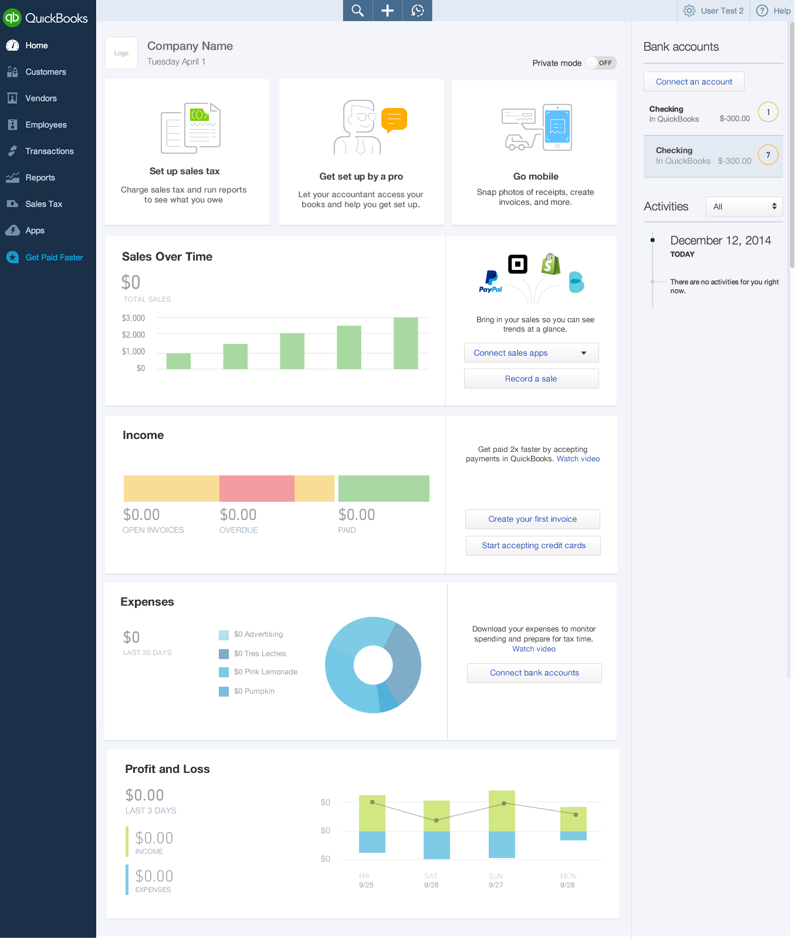Screen dimensions: 795x939
Task: Open Sales Tax in the sidebar
Action: point(43,204)
